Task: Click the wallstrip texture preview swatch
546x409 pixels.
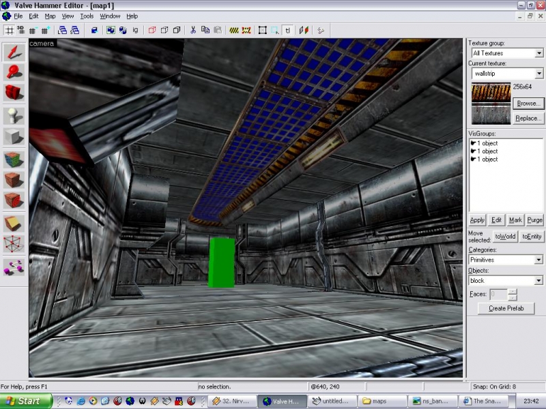Action: (x=490, y=104)
